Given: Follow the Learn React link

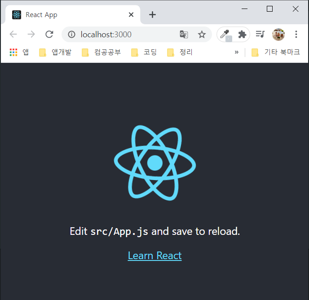Looking at the screenshot, I should tap(154, 256).
